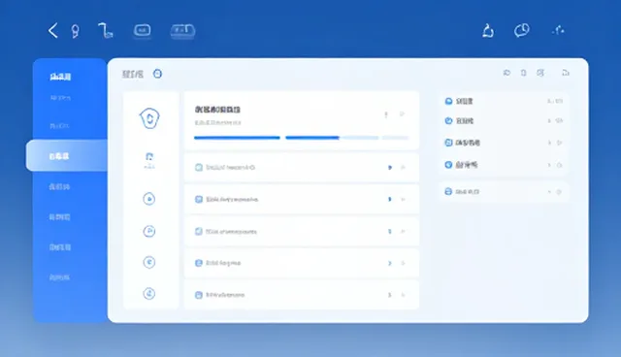Viewport: 621px width, 357px height.
Task: Open notifications with the top-right bell icon
Action: coord(488,30)
